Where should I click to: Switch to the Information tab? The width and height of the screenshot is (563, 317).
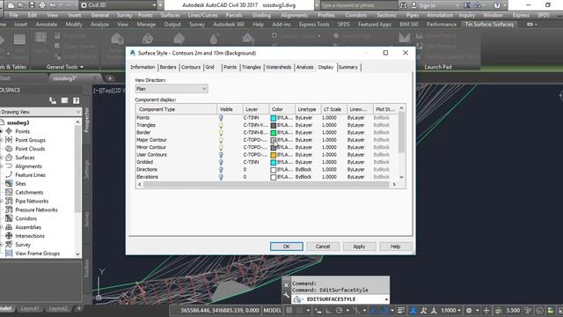point(143,67)
